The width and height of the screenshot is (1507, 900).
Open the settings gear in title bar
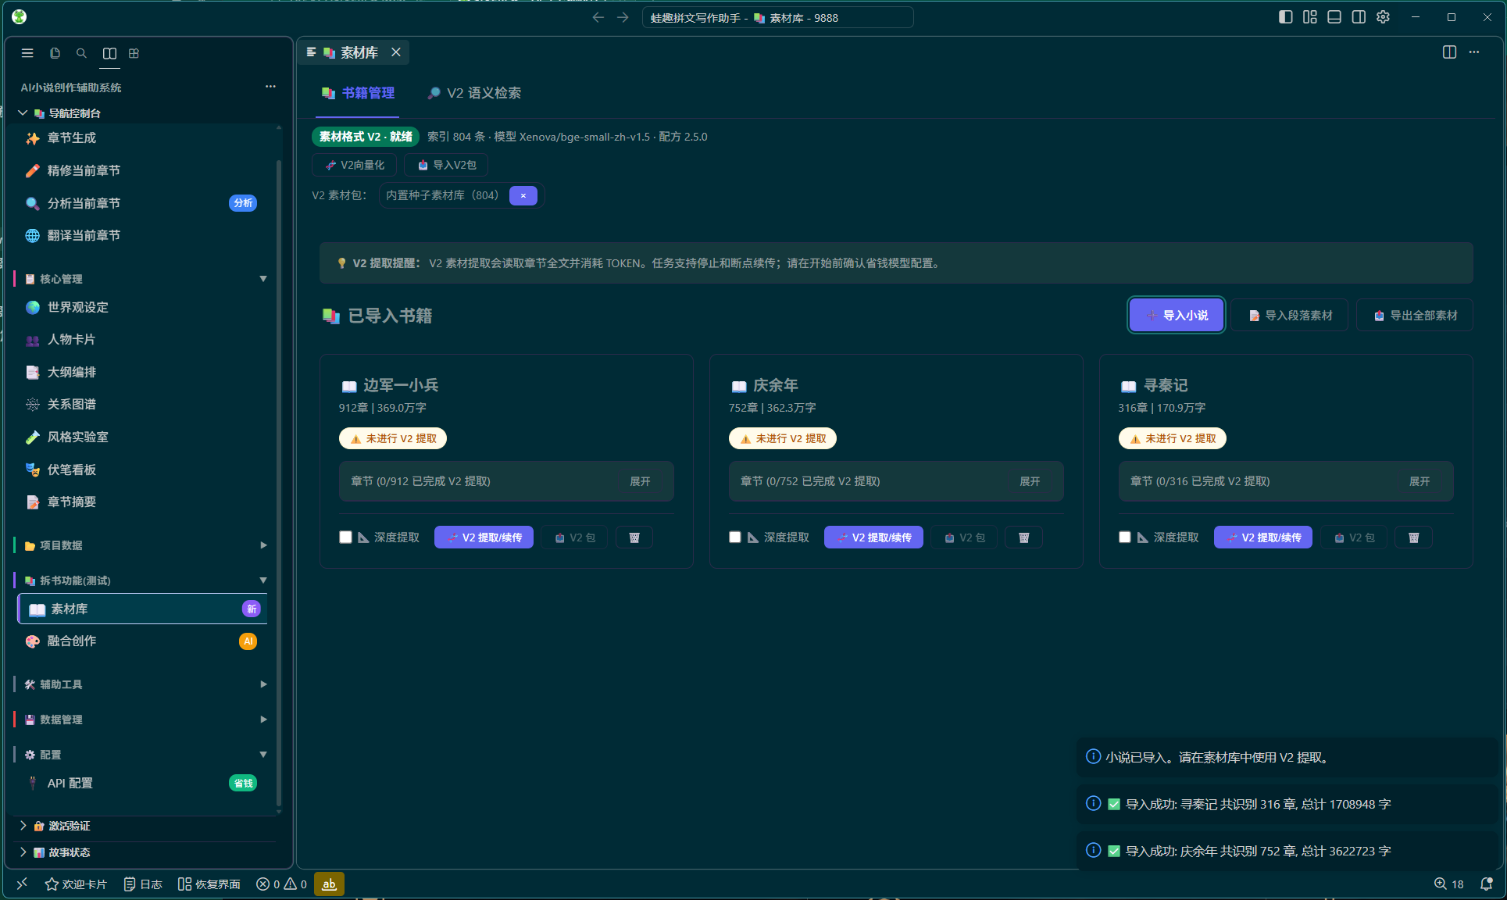[x=1383, y=17]
